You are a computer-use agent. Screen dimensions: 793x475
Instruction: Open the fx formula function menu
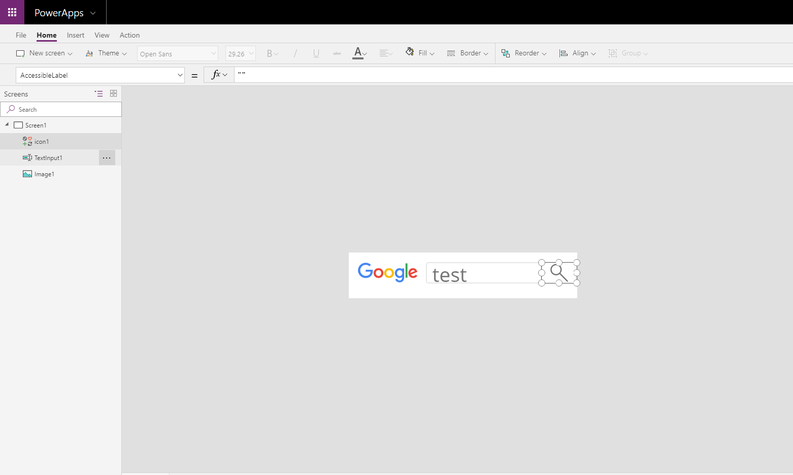(219, 75)
